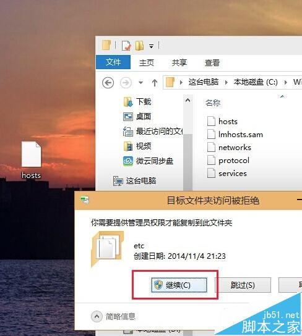Select 这台电脑 in the navigation pane
302x336 pixels.
134,181
